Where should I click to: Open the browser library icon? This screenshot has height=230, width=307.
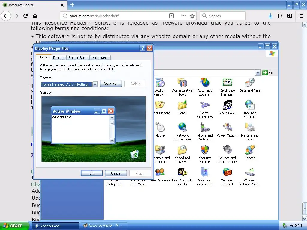[x=280, y=16]
